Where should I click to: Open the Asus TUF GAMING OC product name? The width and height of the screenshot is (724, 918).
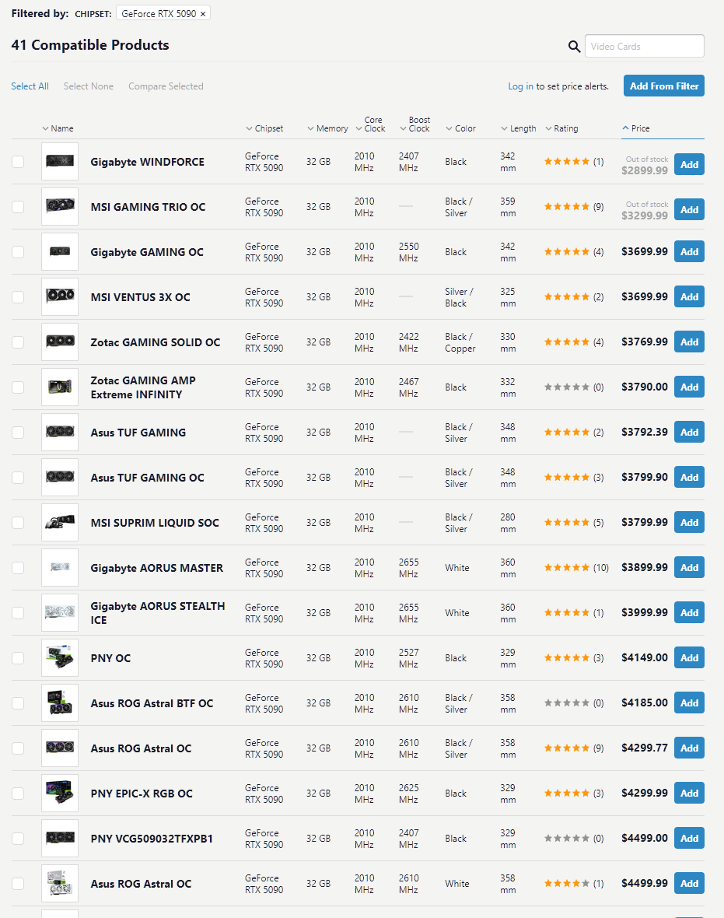(x=148, y=477)
